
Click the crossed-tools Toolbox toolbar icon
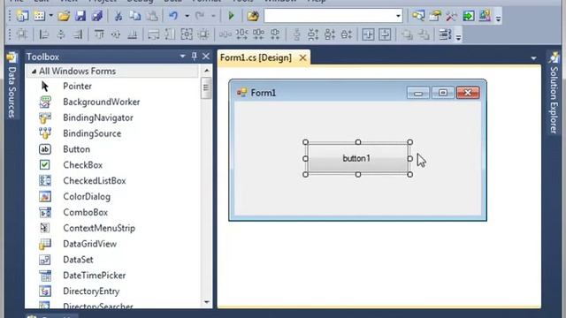(x=451, y=16)
